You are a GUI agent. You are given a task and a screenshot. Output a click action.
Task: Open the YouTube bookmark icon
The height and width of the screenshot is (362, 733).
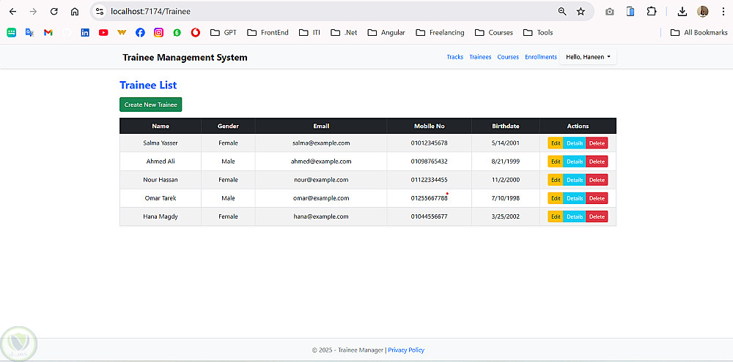(x=103, y=32)
